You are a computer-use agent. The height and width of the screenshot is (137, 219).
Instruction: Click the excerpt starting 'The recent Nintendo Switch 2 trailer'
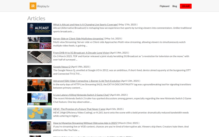tap(122, 100)
